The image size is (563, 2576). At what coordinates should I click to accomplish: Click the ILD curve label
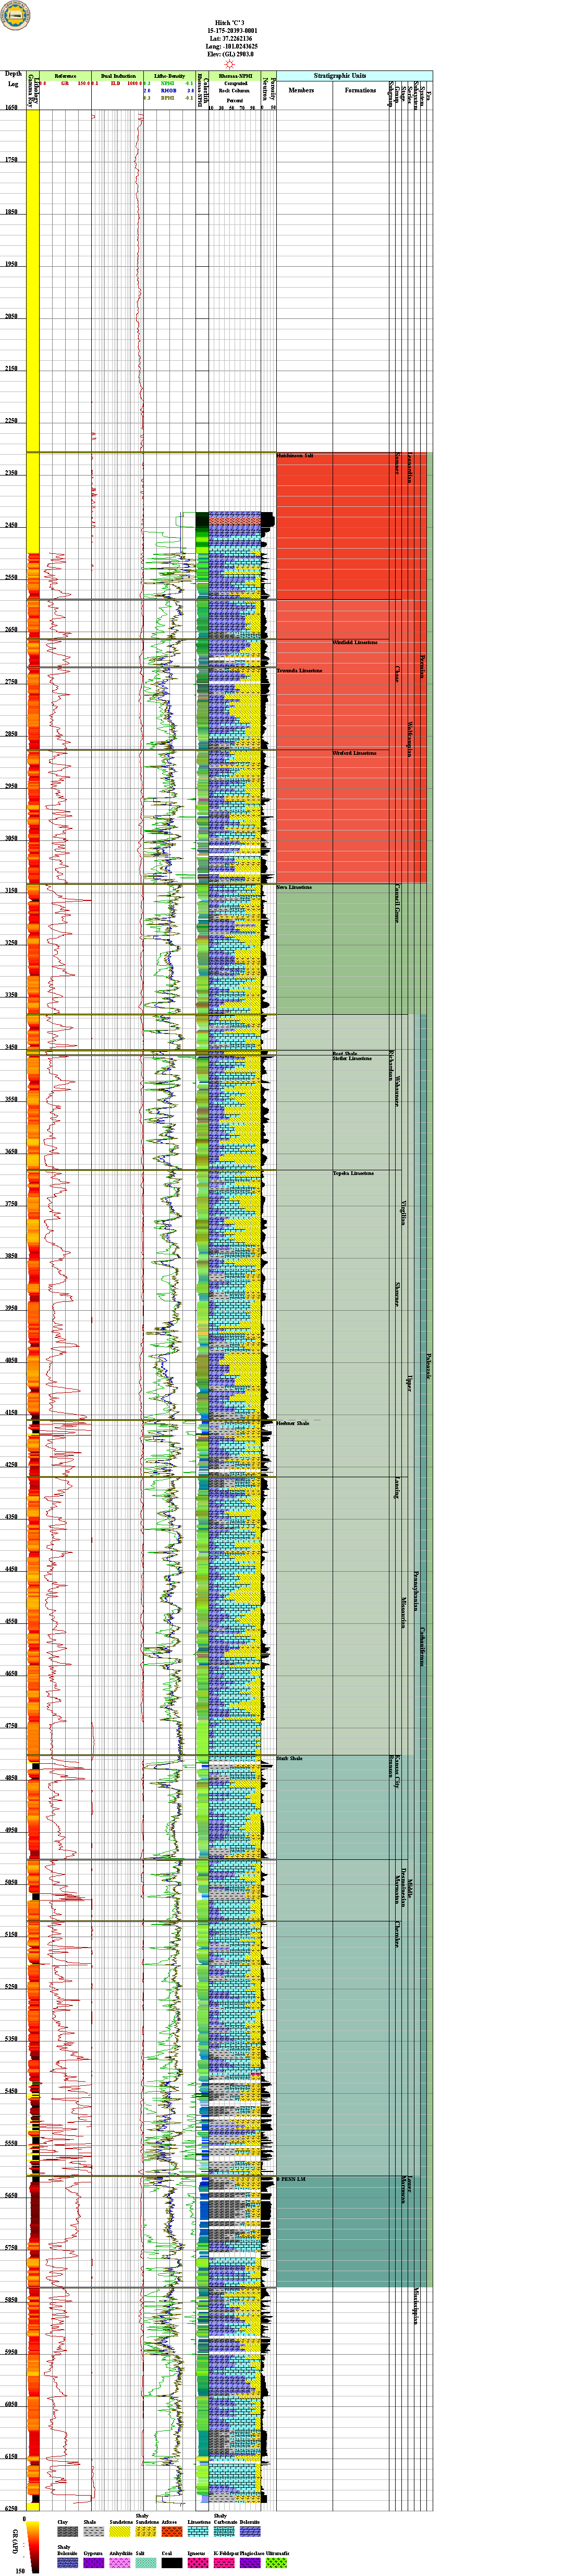(x=116, y=84)
